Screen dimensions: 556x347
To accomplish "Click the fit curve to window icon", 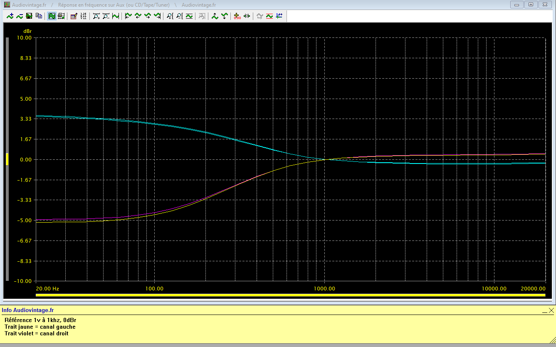I will [x=116, y=16].
